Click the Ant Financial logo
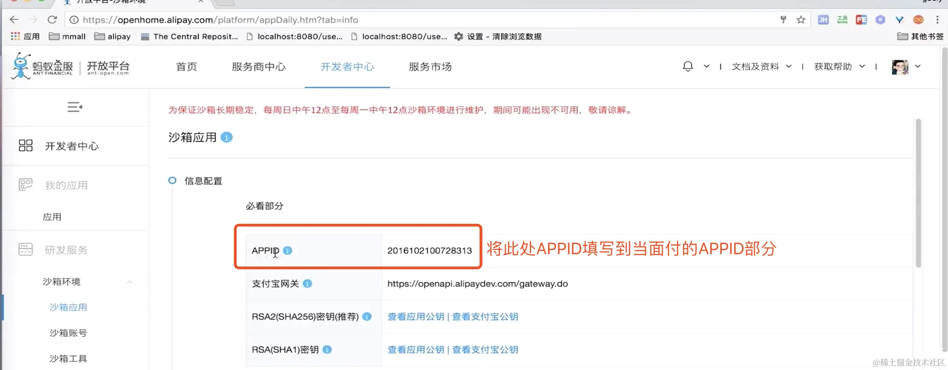 [42, 66]
